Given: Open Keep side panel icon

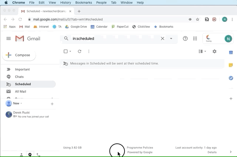Looking at the screenshot, I should (x=231, y=65).
